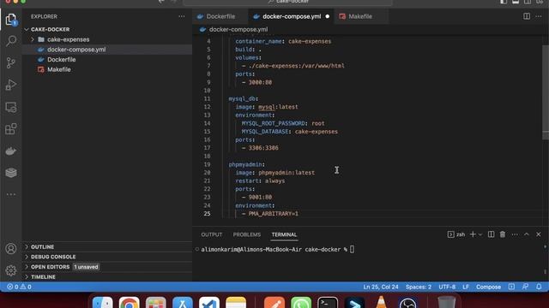The width and height of the screenshot is (549, 308).
Task: Select the TERMINAL panel tab
Action: 284,234
